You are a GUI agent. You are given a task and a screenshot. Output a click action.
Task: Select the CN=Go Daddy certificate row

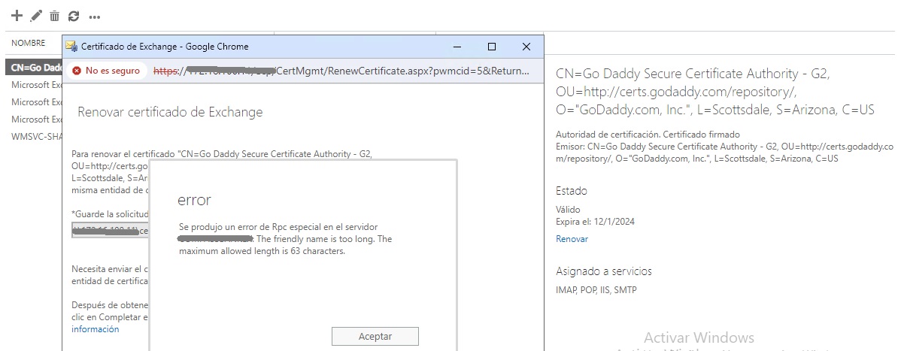(34, 67)
